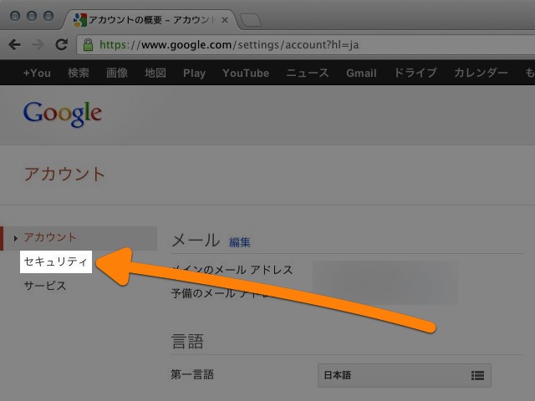Open カレンダー in Google bar
This screenshot has width=535, height=401.
pyautogui.click(x=481, y=73)
